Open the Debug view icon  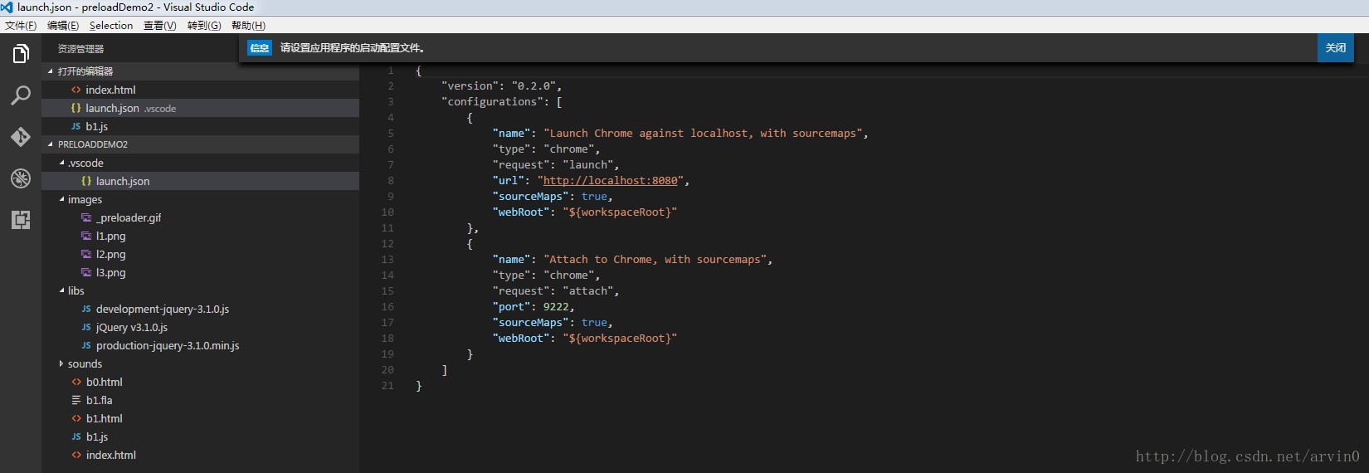pos(21,178)
